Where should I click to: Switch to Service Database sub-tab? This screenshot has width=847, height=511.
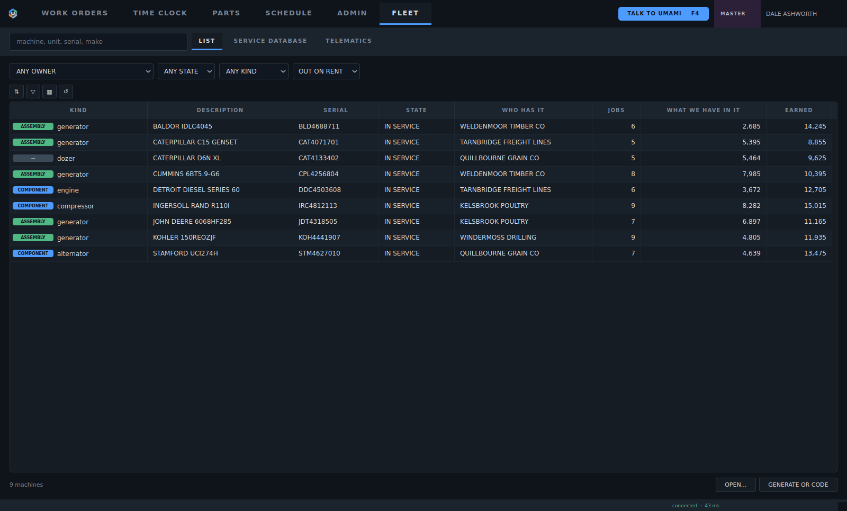tap(270, 41)
